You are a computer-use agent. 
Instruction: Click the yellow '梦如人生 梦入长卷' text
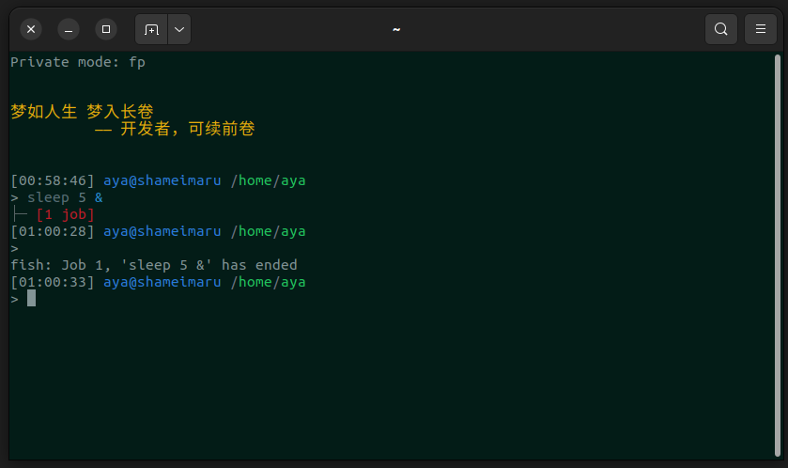click(82, 112)
